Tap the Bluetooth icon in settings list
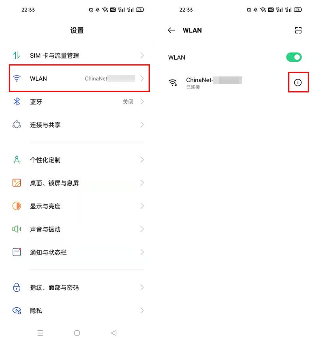This screenshot has height=351, width=312. point(17,102)
